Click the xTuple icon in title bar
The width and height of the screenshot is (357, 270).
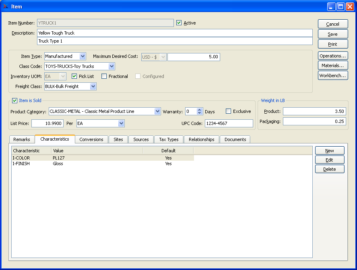6,6
